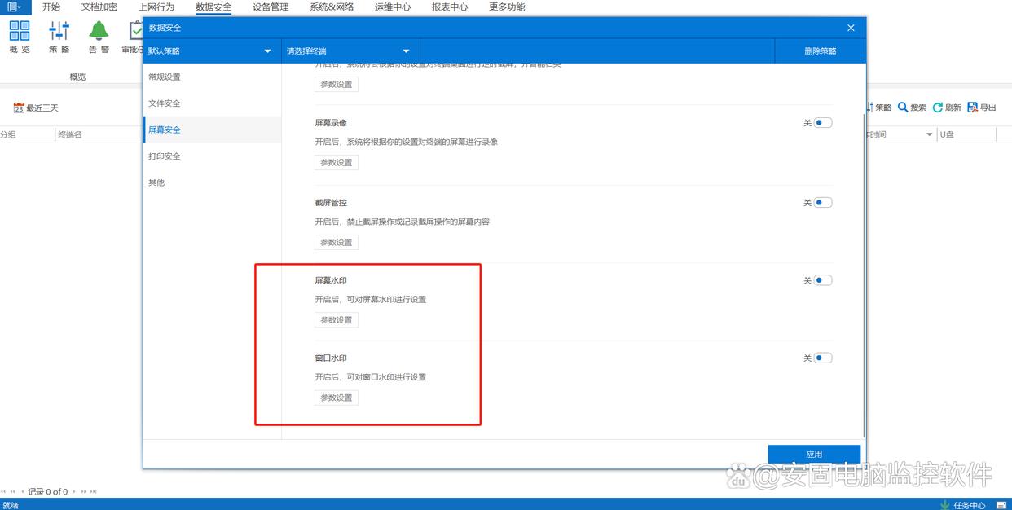Open the 设备管理 menu tab

point(271,7)
